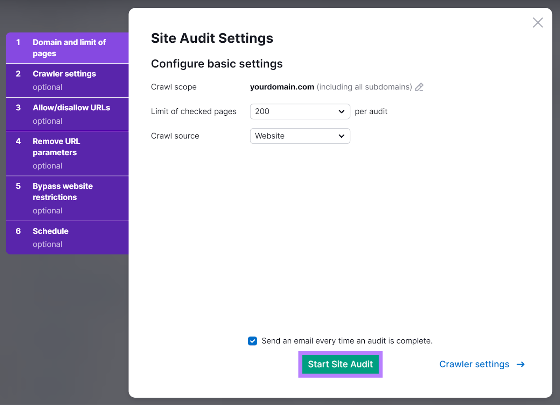560x405 pixels.
Task: Go to the Crawler settings step in the sidebar
Action: tap(67, 80)
